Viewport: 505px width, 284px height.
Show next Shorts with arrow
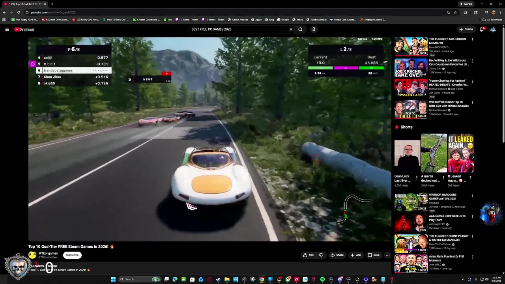tap(473, 157)
